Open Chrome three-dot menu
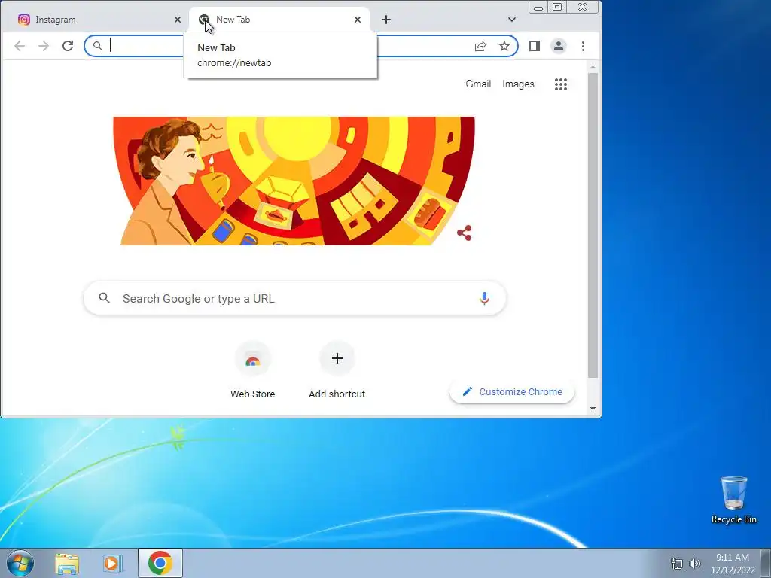Screen dimensions: 771x578 click(584, 46)
